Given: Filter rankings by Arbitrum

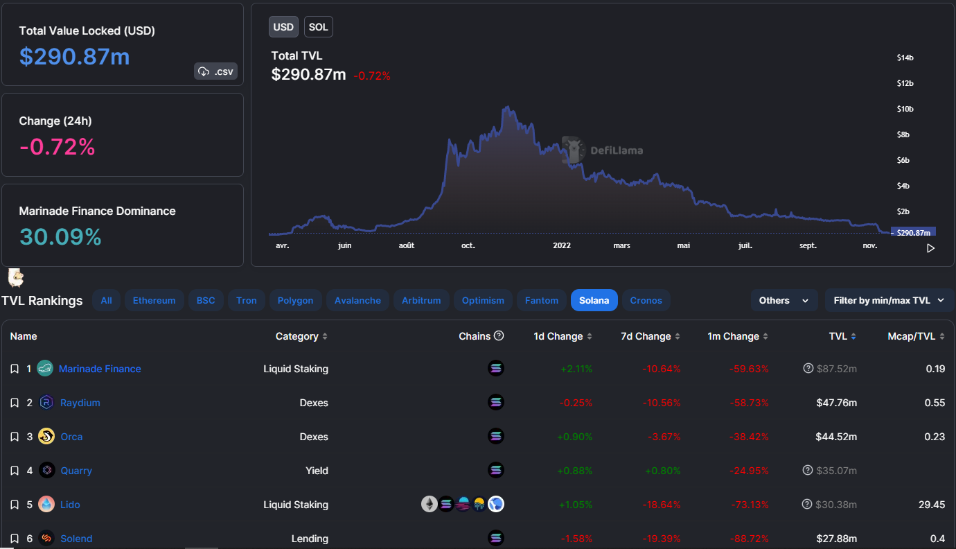Looking at the screenshot, I should pyautogui.click(x=421, y=300).
